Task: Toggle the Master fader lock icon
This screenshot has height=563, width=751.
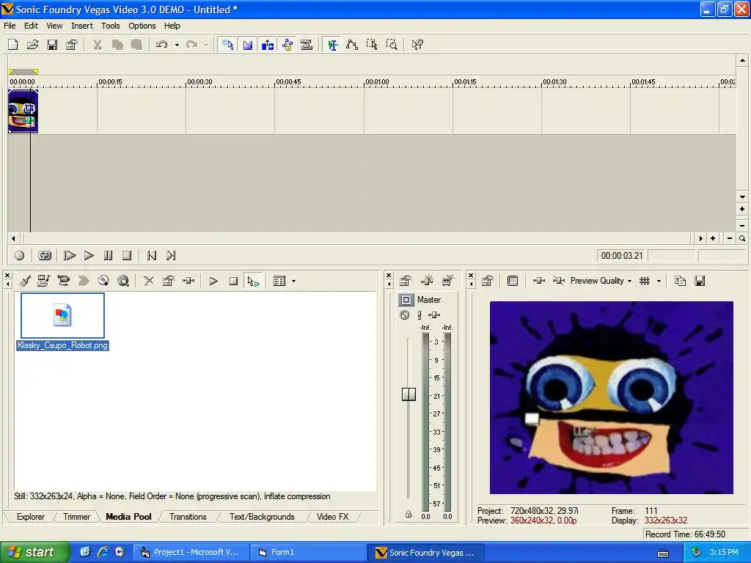Action: (408, 514)
